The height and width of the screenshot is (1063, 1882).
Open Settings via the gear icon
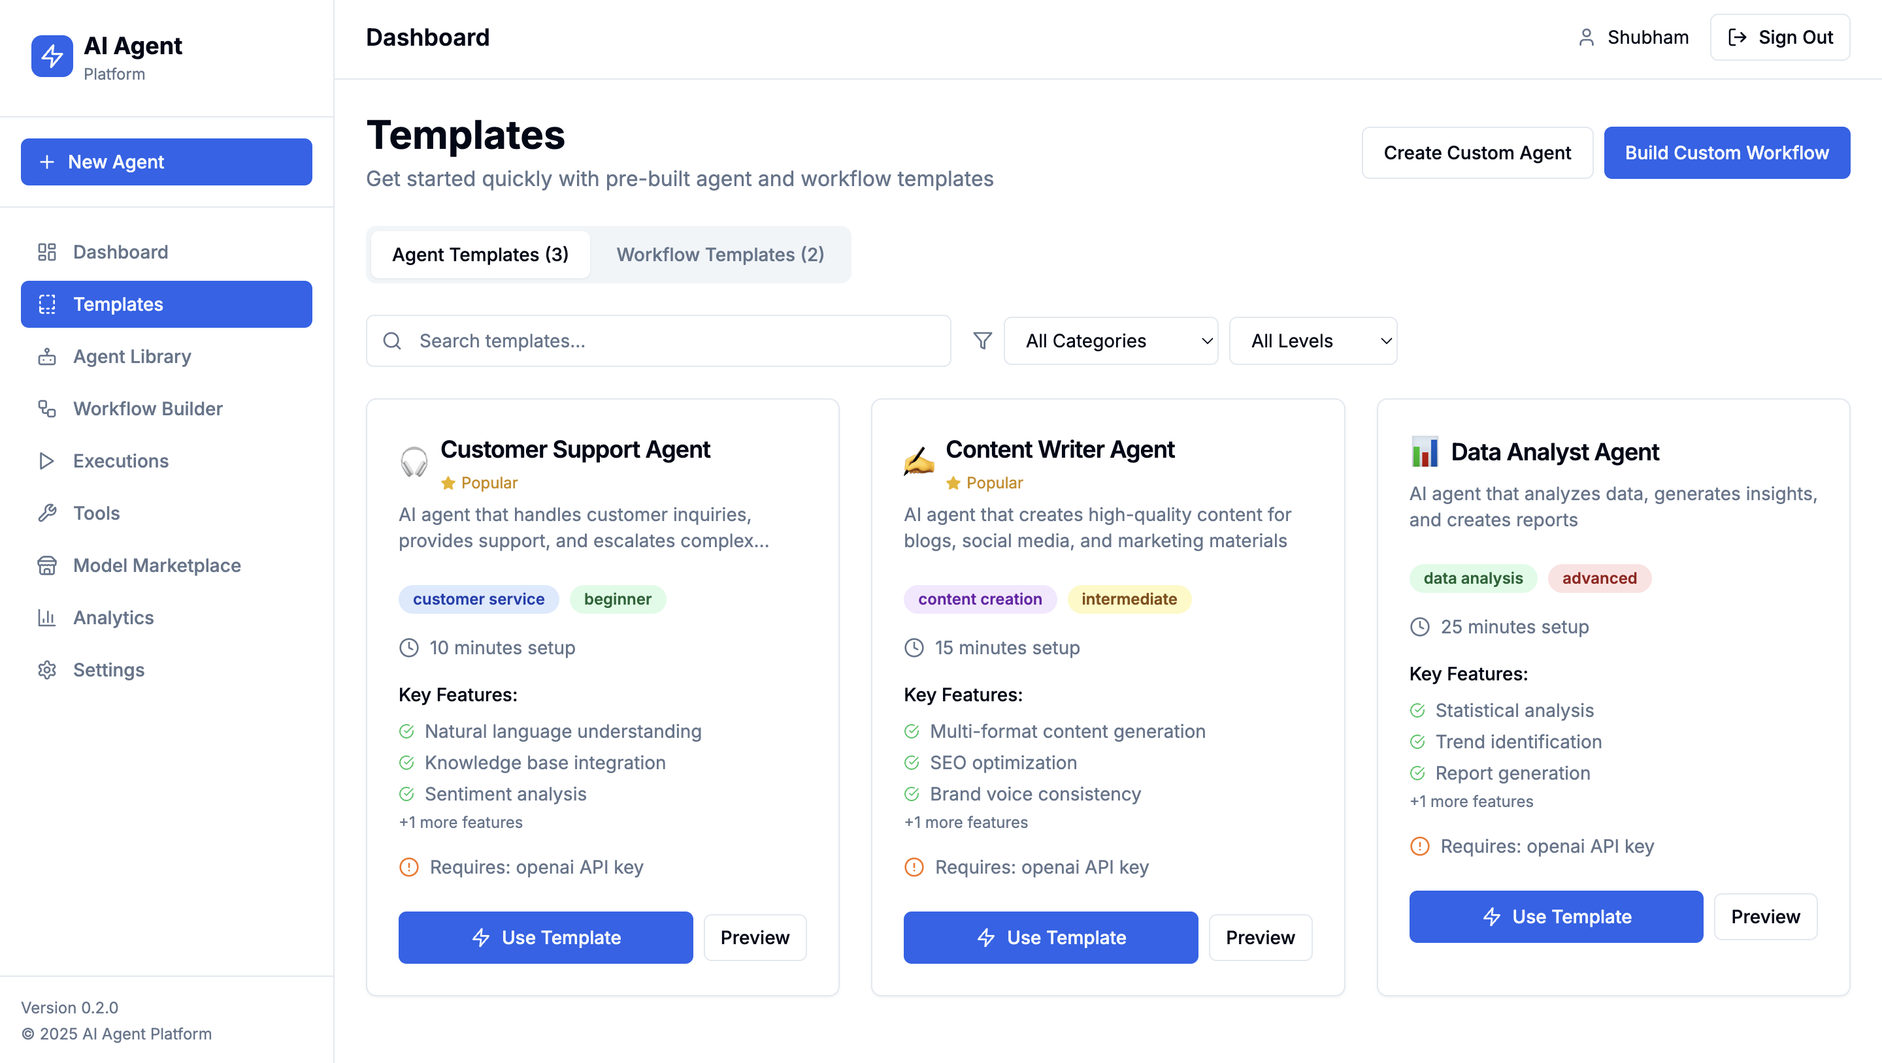[47, 669]
